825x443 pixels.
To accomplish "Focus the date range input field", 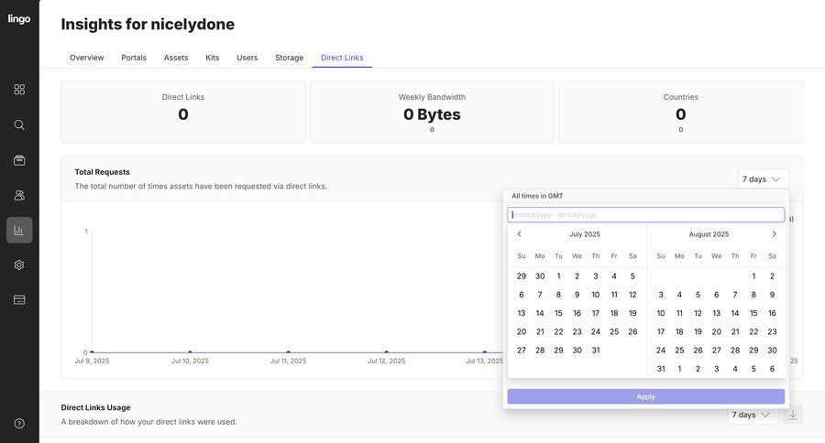I will click(x=645, y=215).
